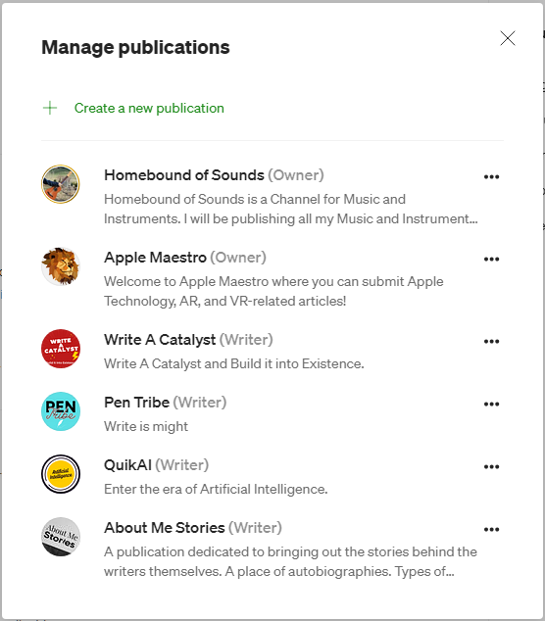
Task: Show Pen Tribe ellipsis menu
Action: [491, 404]
